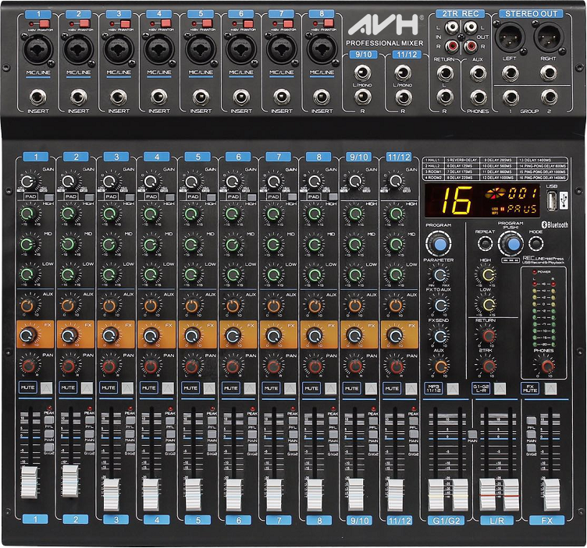Adjust the red PAN knob on channel 8
Image resolution: width=587 pixels, height=548 pixels.
tap(314, 366)
